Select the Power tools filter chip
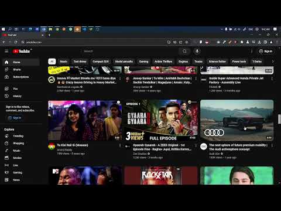This screenshot has height=211, width=281. point(239,62)
